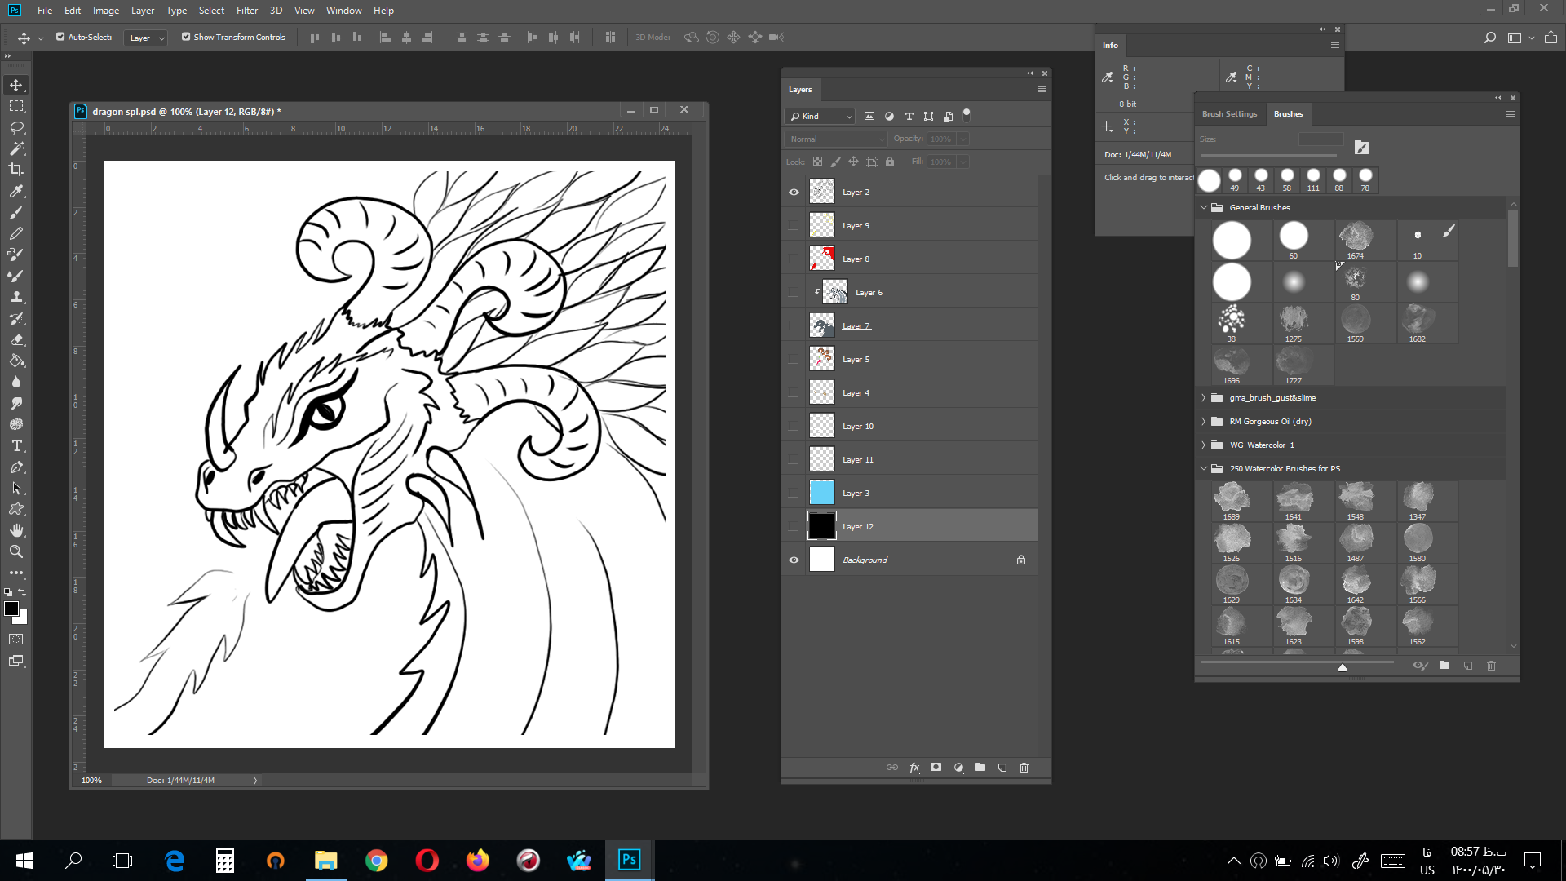Viewport: 1566px width, 881px height.
Task: Switch to the Brushes tab
Action: pos(1288,114)
